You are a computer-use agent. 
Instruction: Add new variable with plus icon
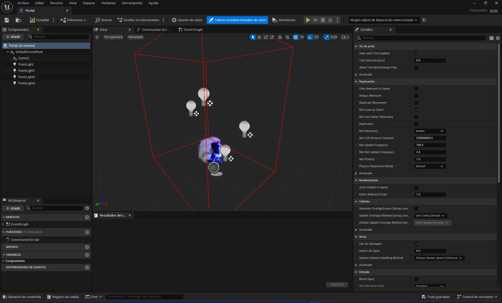click(87, 255)
